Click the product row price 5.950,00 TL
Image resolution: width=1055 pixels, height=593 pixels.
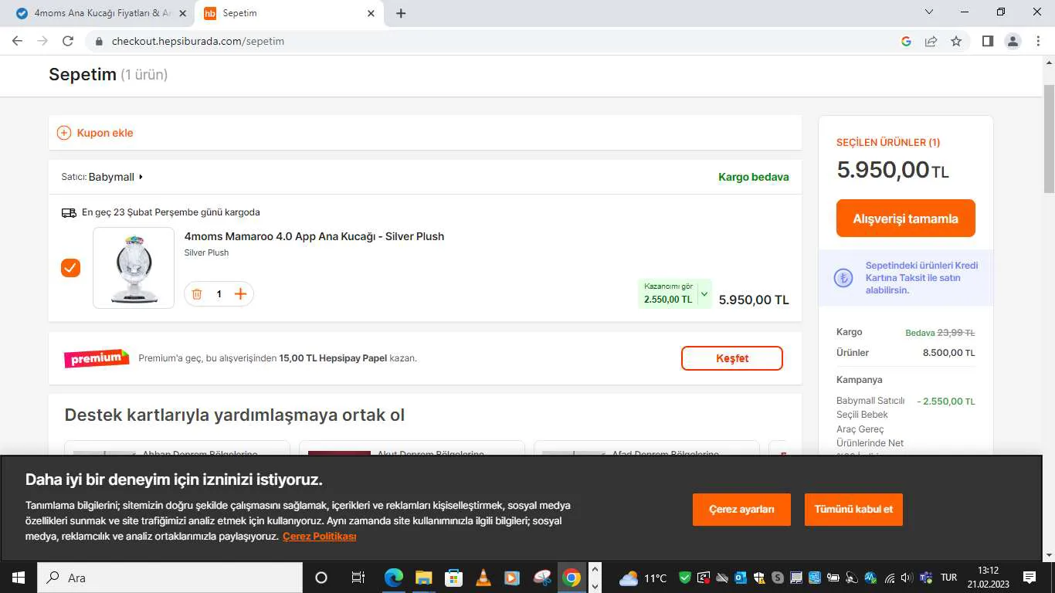[x=754, y=300]
